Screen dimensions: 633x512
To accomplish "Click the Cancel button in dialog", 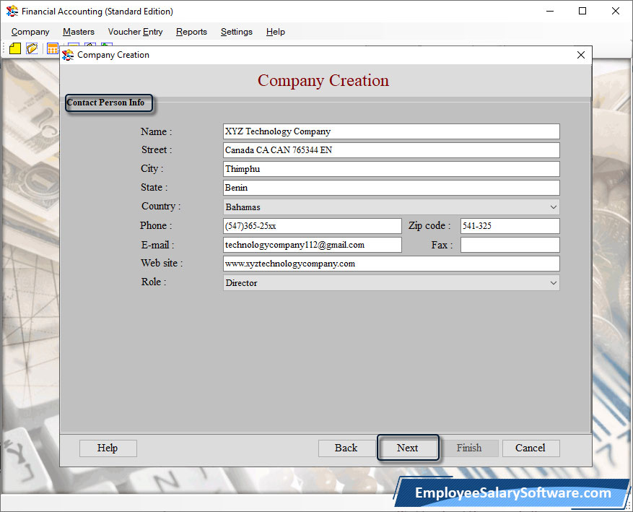I will pos(530,448).
